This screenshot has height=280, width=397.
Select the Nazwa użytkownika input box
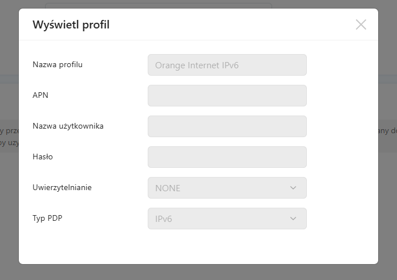click(x=227, y=126)
